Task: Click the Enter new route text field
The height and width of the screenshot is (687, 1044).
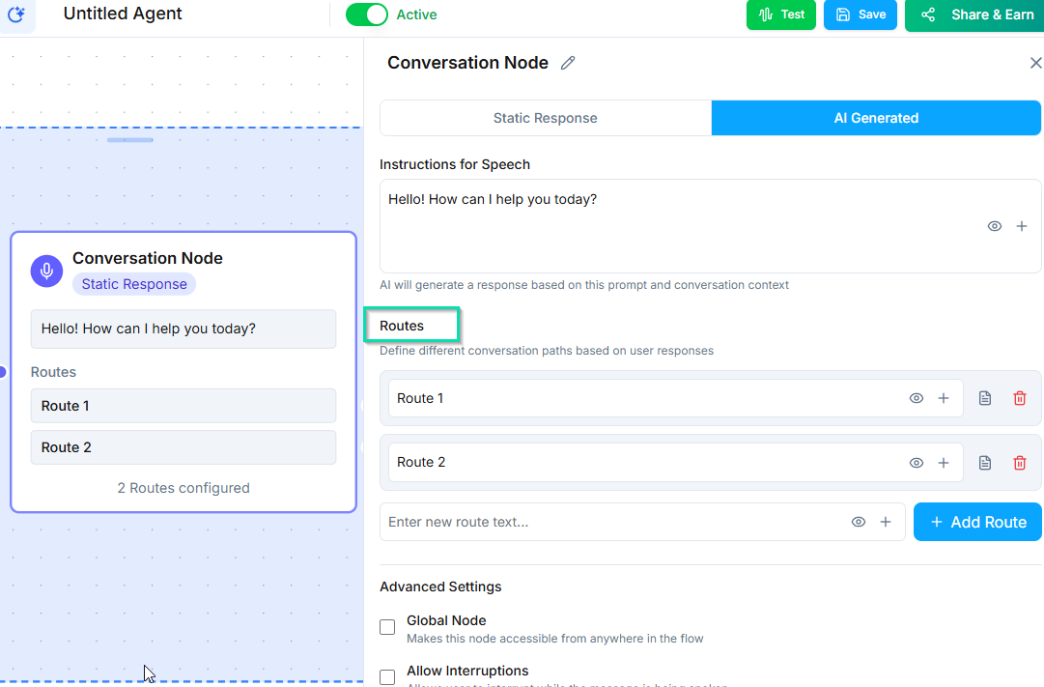Action: (613, 522)
